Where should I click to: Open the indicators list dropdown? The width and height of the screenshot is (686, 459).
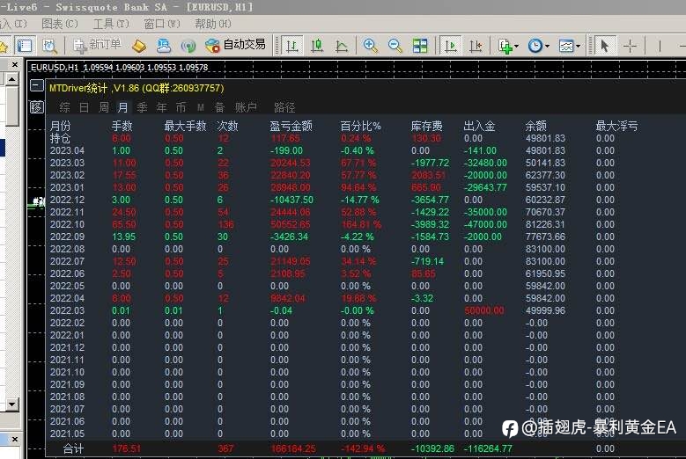click(x=508, y=46)
